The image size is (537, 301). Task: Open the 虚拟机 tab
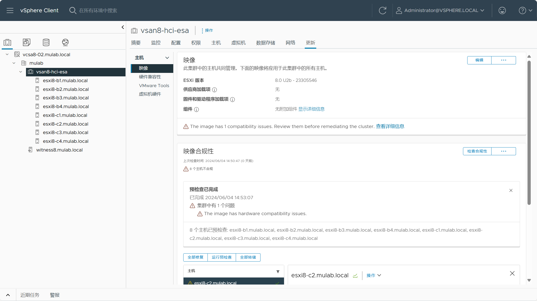238,43
